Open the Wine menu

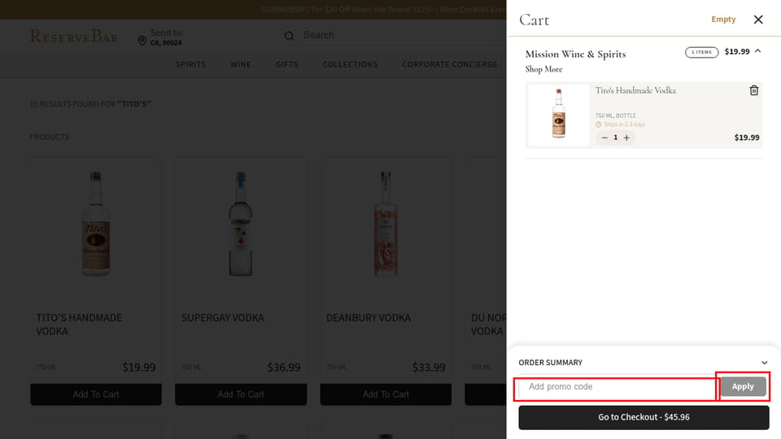[241, 65]
